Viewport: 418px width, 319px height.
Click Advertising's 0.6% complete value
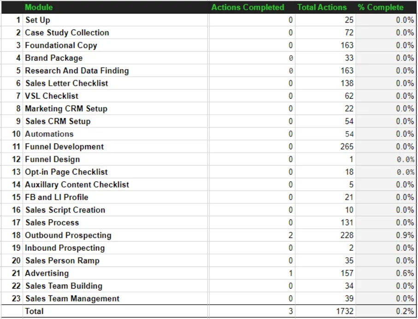405,273
